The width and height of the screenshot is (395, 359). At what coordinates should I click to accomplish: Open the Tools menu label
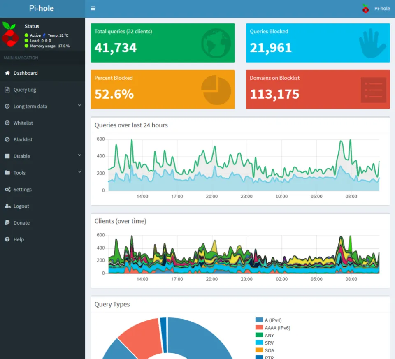19,173
